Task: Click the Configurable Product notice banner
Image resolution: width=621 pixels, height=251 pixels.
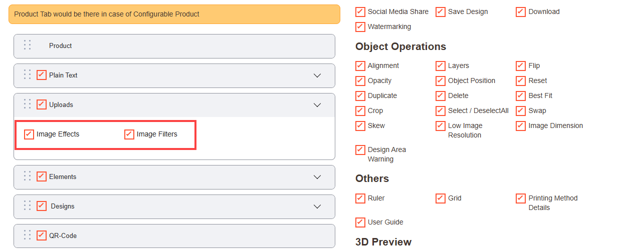Action: (174, 14)
